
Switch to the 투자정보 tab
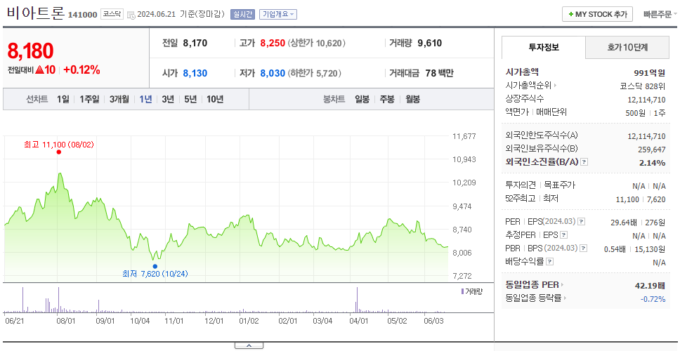point(544,47)
